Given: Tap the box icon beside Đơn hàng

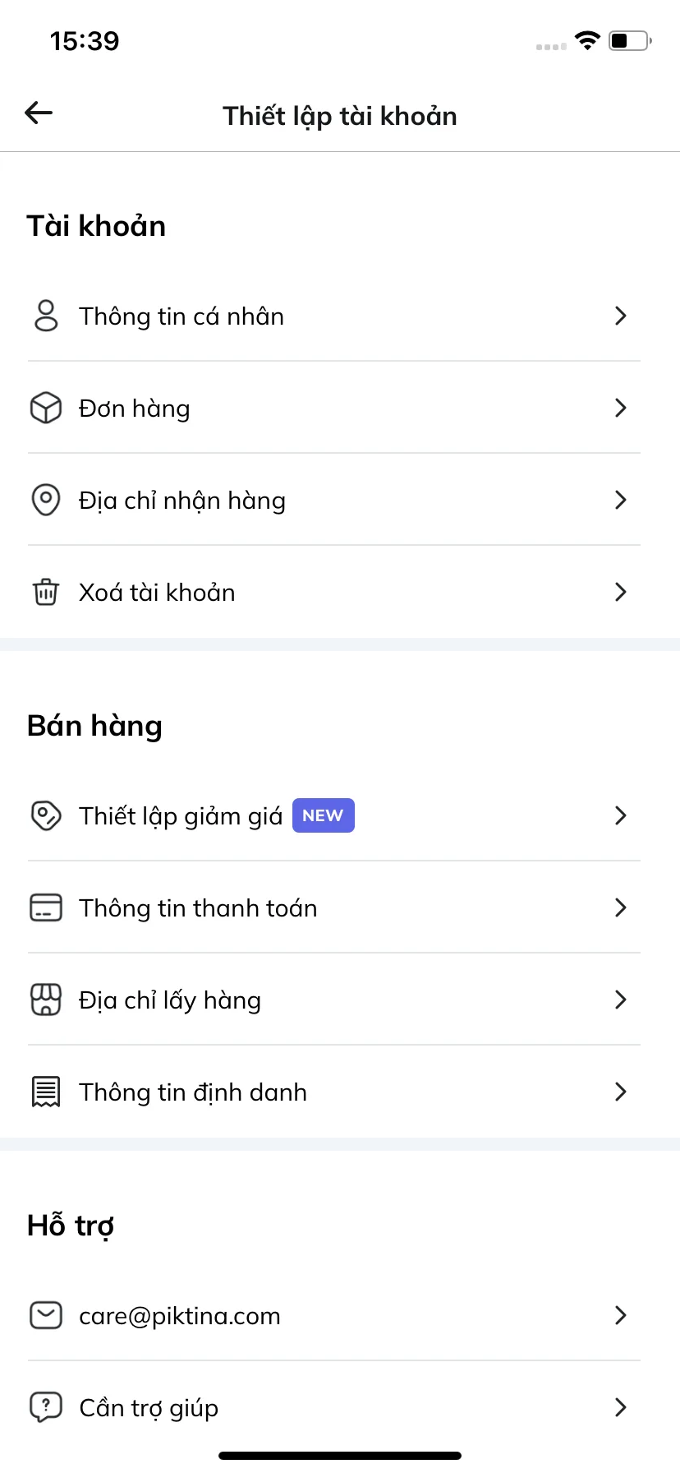Looking at the screenshot, I should (x=46, y=408).
